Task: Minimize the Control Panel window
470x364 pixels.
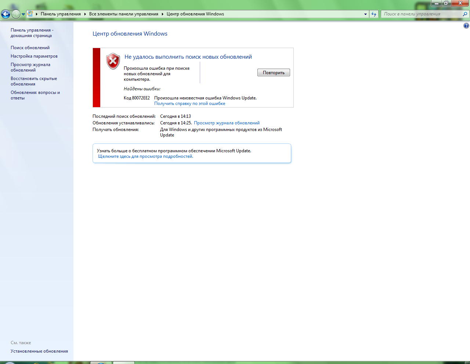Action: click(436, 3)
